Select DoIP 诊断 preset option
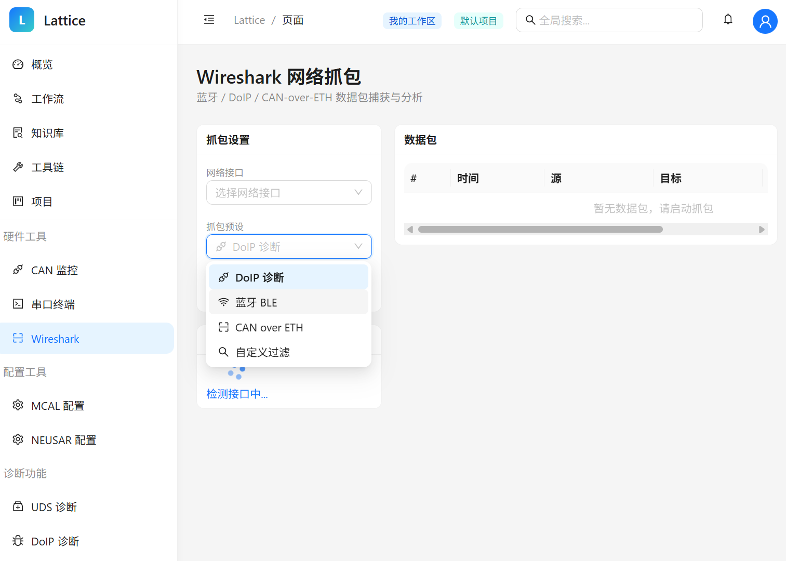The image size is (786, 561). click(x=288, y=277)
